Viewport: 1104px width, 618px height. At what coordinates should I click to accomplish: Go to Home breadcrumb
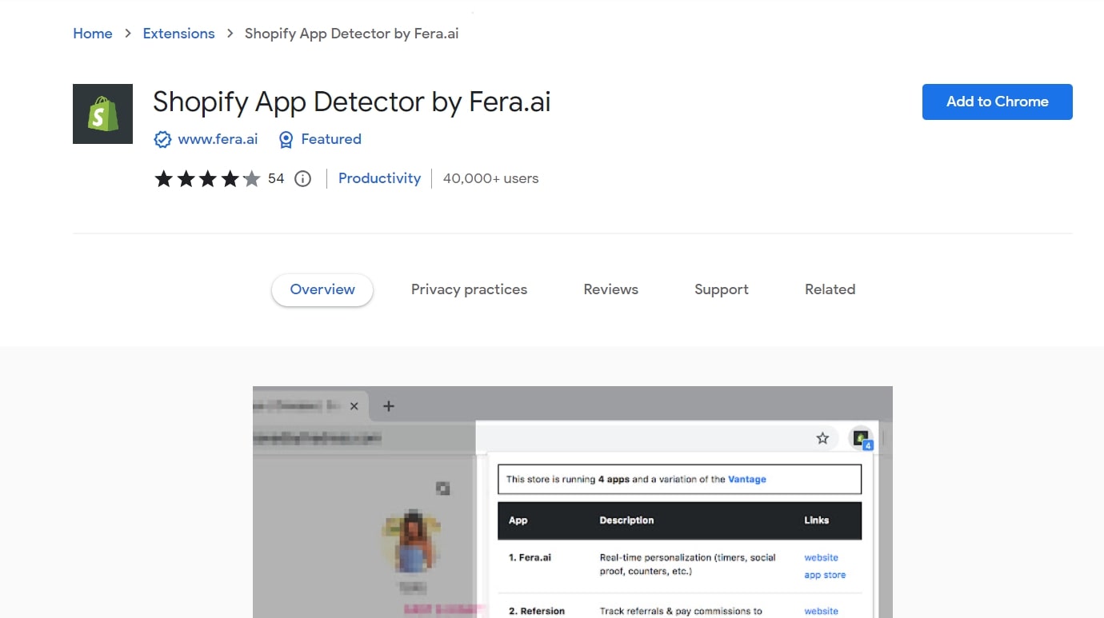(x=93, y=34)
